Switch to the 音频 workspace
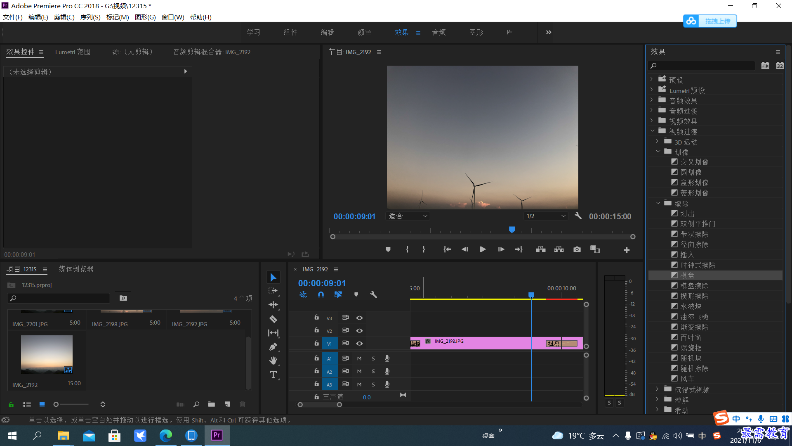This screenshot has height=446, width=792. click(439, 32)
